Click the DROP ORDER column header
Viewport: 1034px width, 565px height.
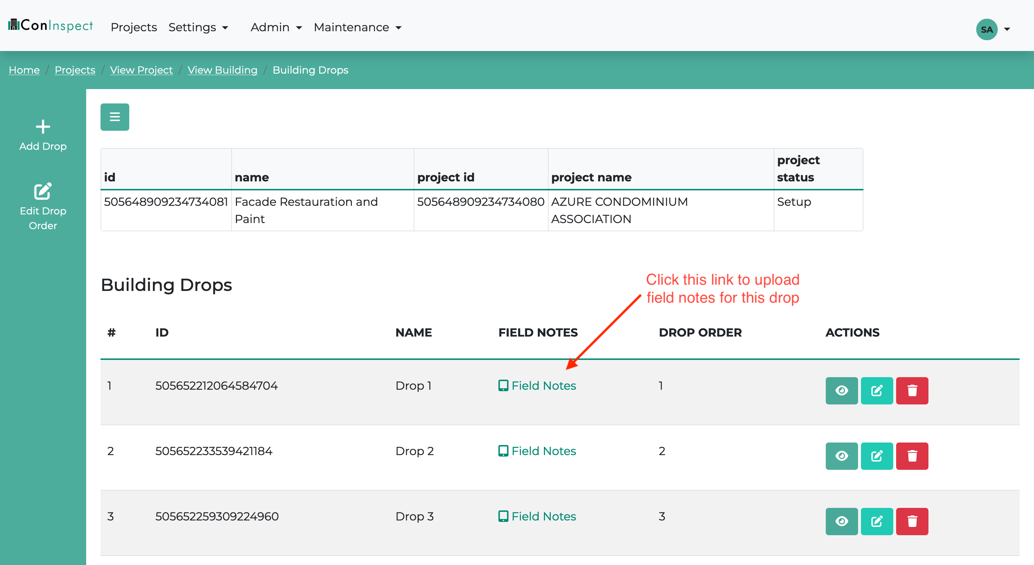pyautogui.click(x=700, y=333)
